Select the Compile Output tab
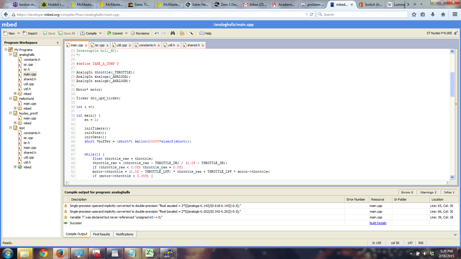This screenshot has width=461, height=259. 76,234
